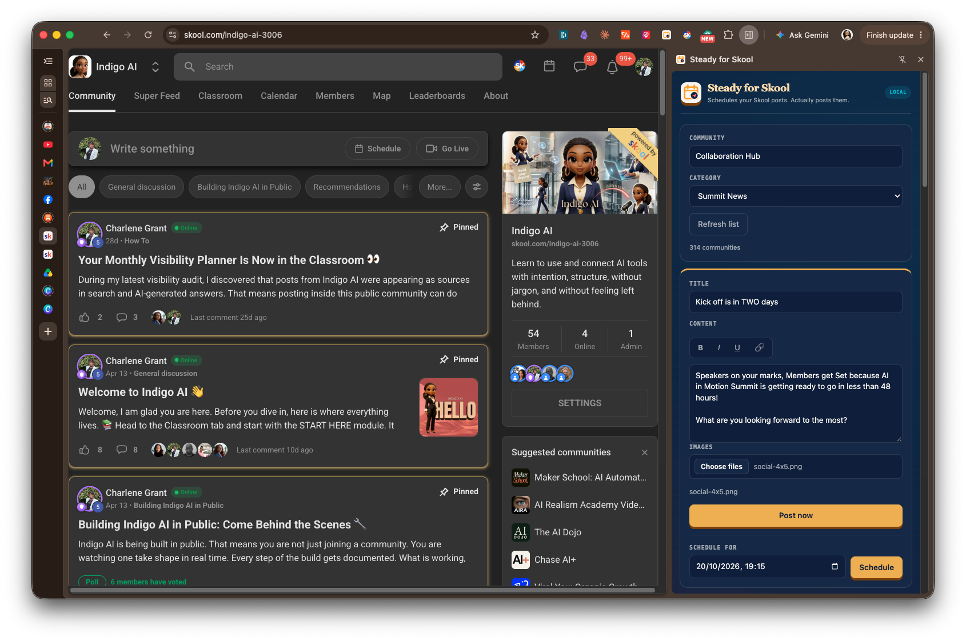Viewport: 966px width, 641px height.
Task: Click the feed filter sliders icon
Action: coord(477,187)
